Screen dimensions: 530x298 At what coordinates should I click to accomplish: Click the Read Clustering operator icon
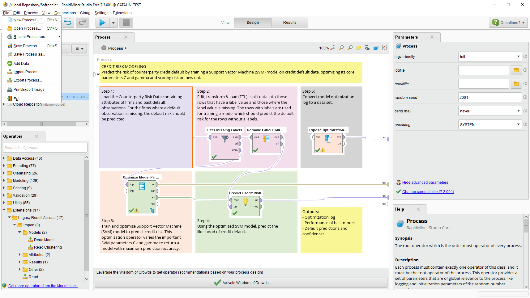point(30,247)
